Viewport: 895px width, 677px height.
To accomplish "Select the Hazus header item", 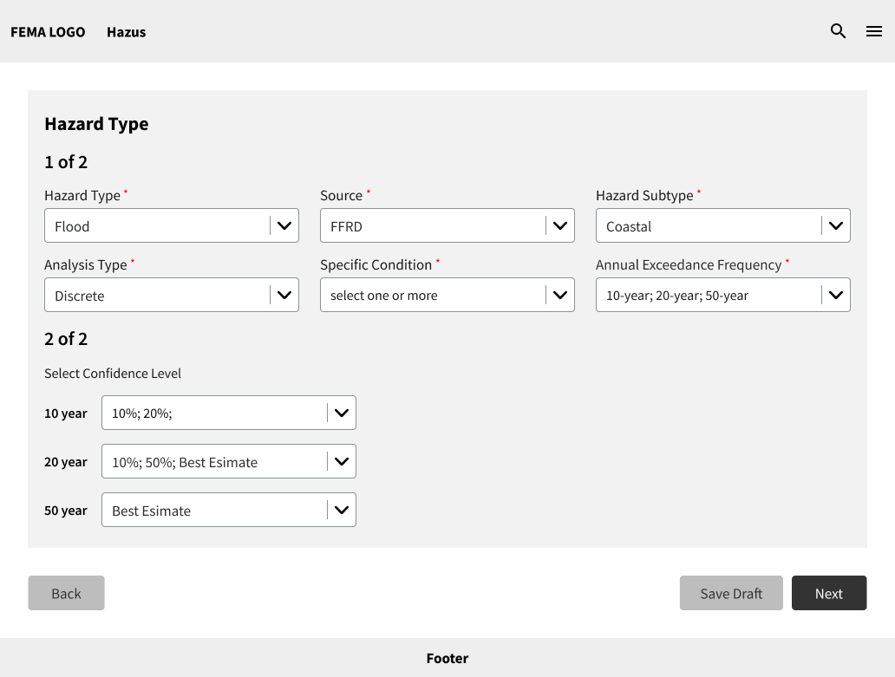I will pos(126,32).
